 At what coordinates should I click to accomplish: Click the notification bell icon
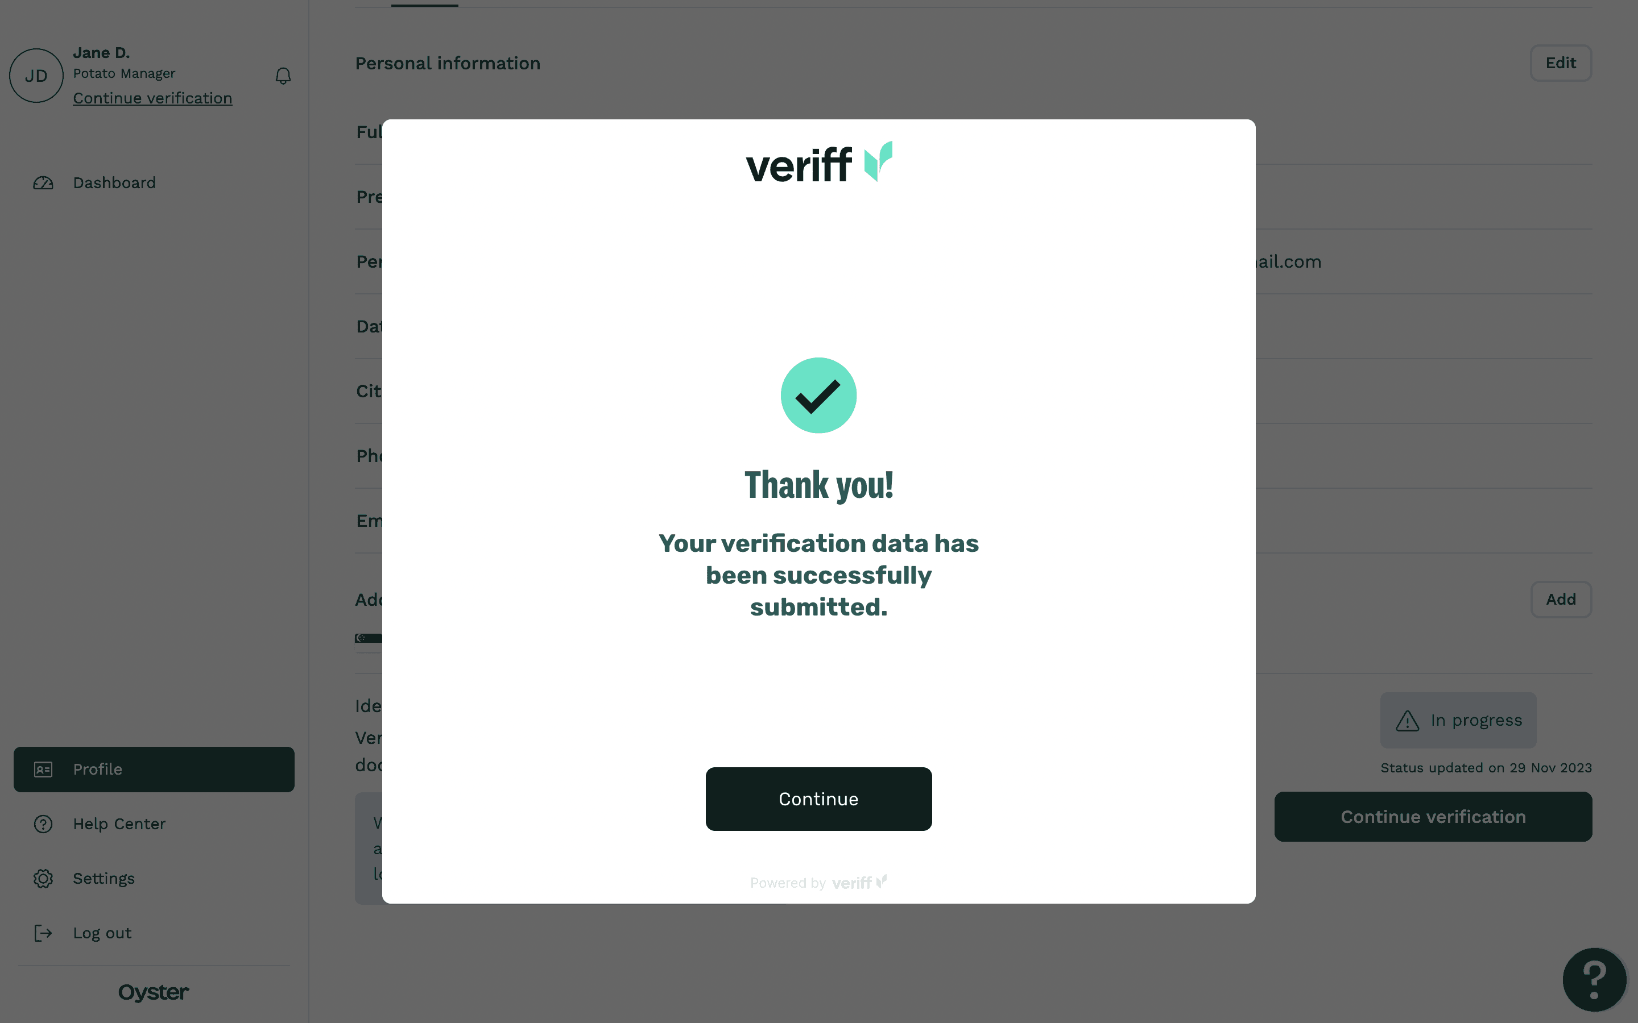[283, 76]
